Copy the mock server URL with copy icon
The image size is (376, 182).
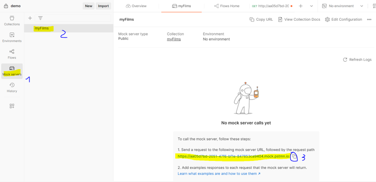[294, 156]
